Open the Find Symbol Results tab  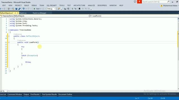tap(50, 94)
